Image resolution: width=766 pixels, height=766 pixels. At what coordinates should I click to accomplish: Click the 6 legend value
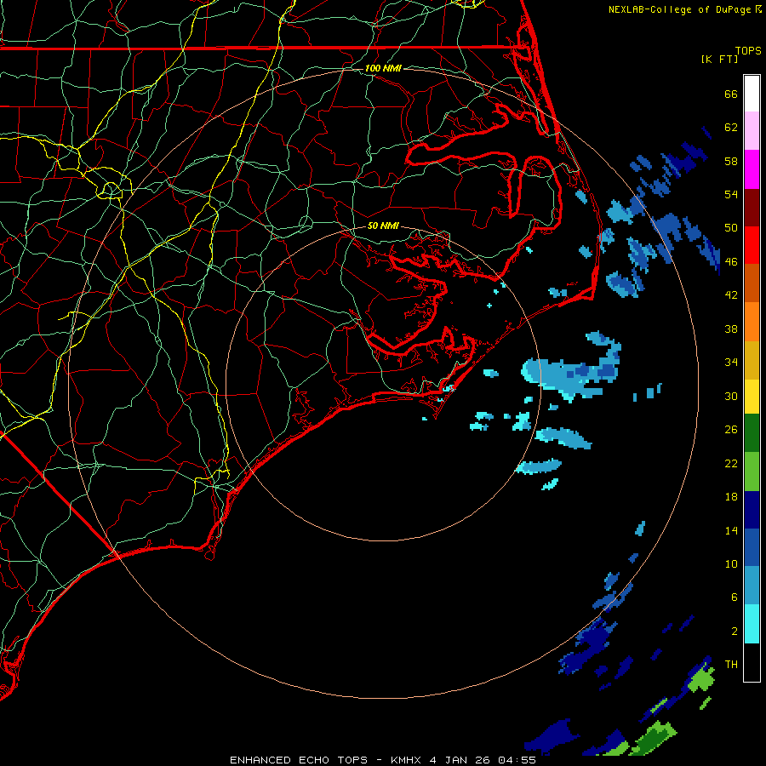coord(734,597)
